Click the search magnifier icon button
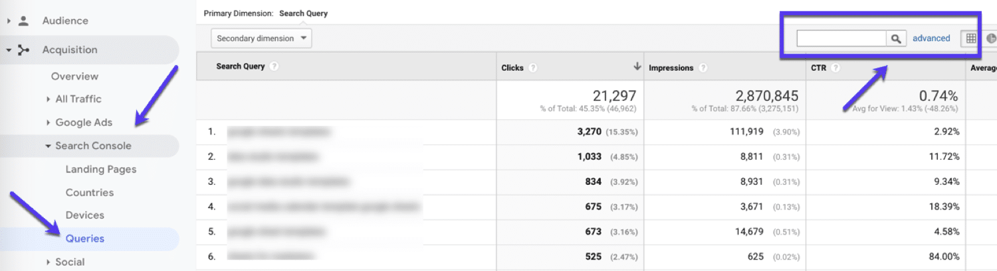Viewport: 997px width, 271px height. coord(897,38)
